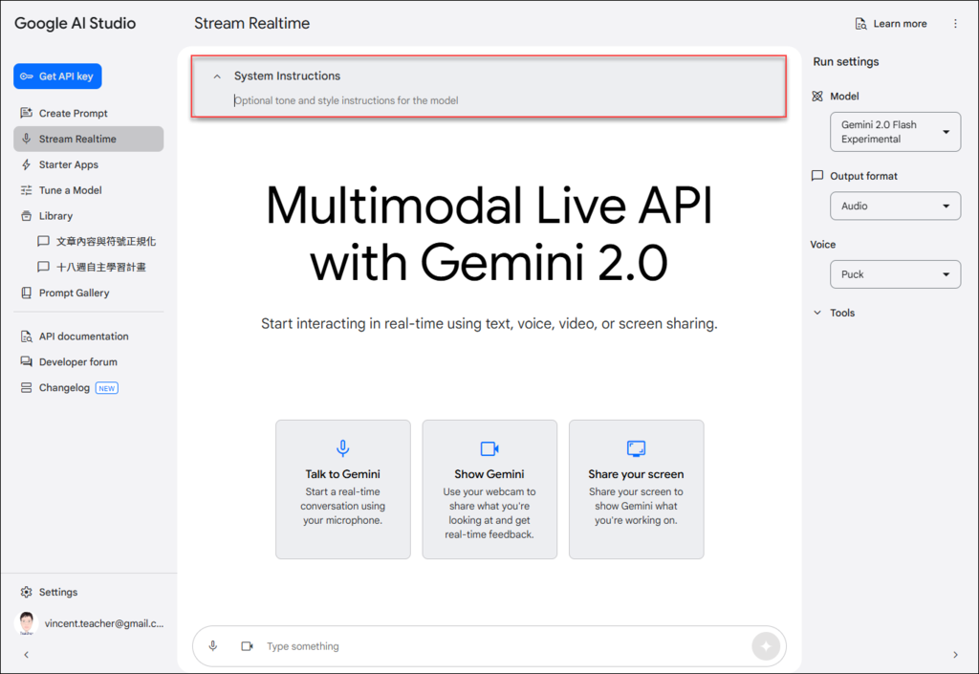979x674 pixels.
Task: Click the NEW badge next to Changelog
Action: click(107, 388)
